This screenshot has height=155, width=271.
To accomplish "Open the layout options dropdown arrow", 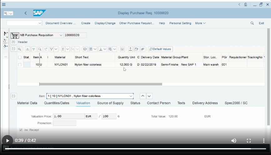I will click(x=115, y=49).
